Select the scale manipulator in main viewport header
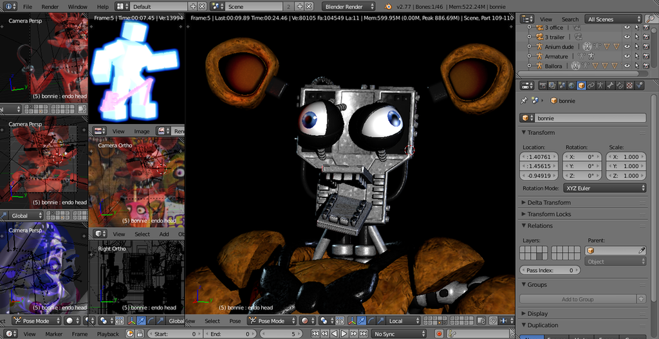Viewport: 659px width, 339px height. pyautogui.click(x=381, y=321)
